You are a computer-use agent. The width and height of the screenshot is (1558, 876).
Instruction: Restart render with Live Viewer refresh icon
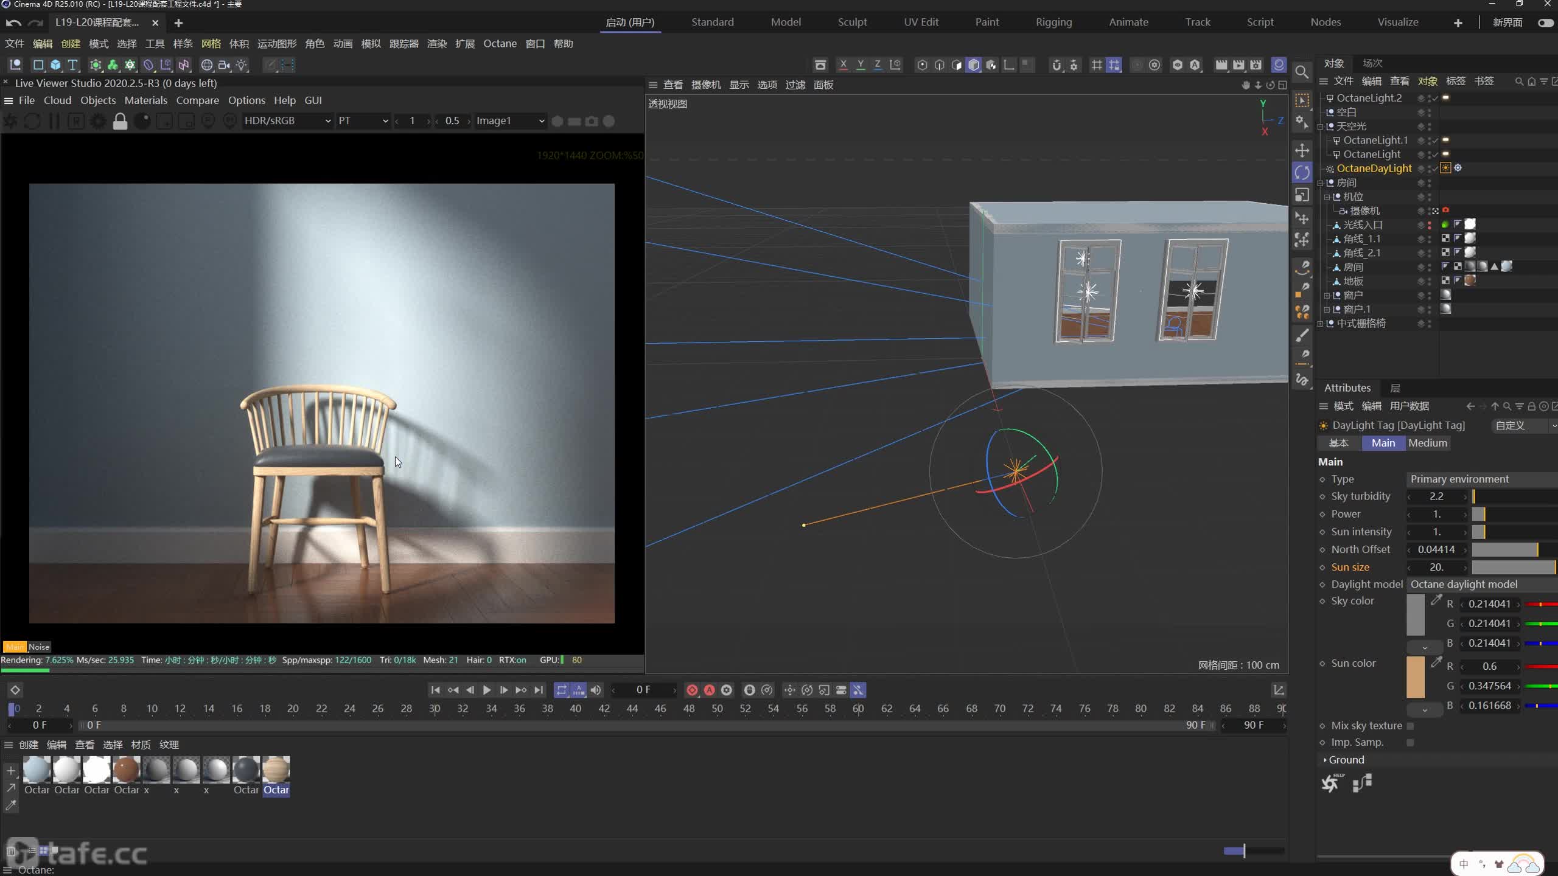tap(32, 121)
